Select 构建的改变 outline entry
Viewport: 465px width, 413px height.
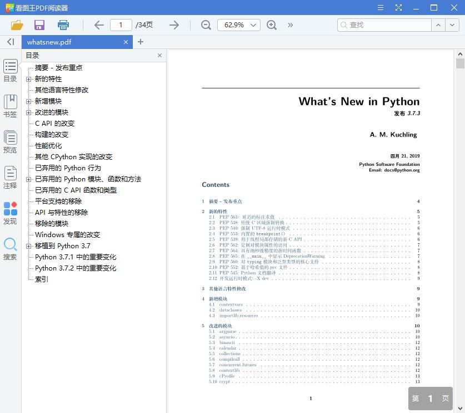(52, 135)
